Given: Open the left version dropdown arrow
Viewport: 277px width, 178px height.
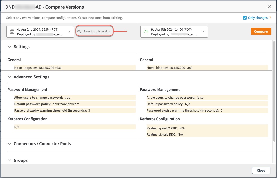Looking at the screenshot, I should pos(69,32).
